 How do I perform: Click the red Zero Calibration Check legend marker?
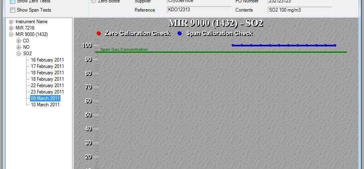click(x=99, y=33)
